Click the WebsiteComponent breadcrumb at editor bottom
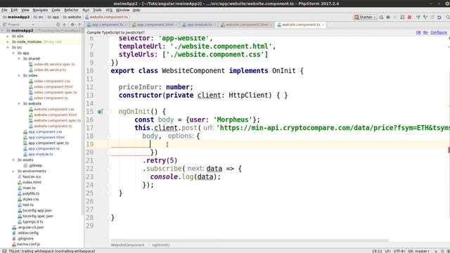Image resolution: width=450 pixels, height=253 pixels. pyautogui.click(x=127, y=245)
